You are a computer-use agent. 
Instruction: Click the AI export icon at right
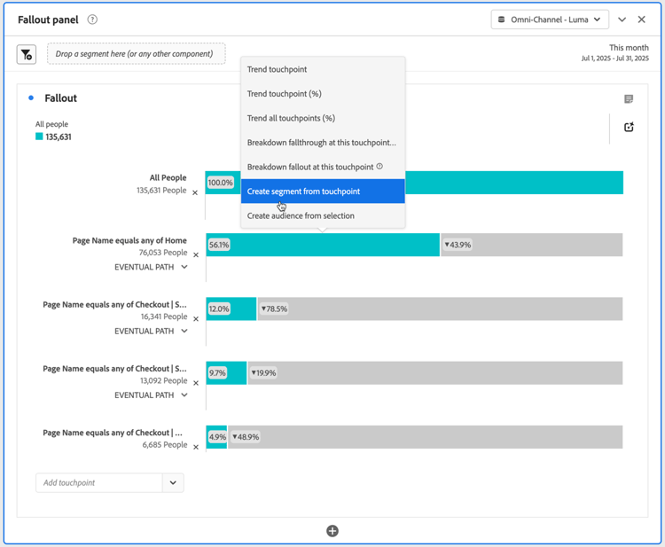tap(629, 127)
